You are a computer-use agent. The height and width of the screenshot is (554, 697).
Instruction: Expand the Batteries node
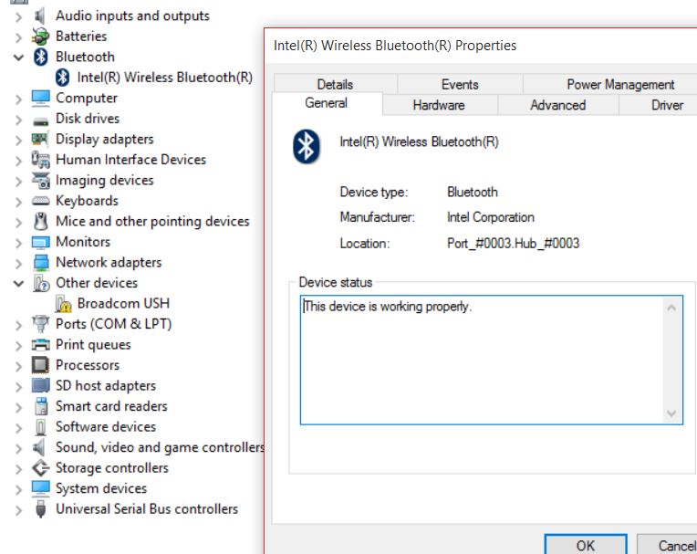pyautogui.click(x=18, y=37)
